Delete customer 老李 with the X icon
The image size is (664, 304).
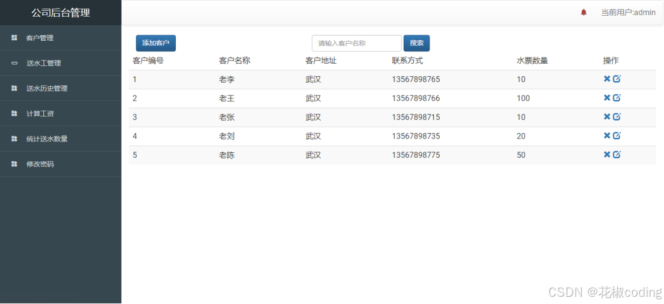tap(607, 79)
